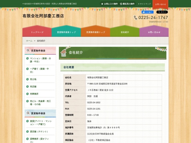This screenshot has width=191, height=143.
Task: Click arrow bullet beside 貸店舗(テナント)
Action: (x=27, y=132)
